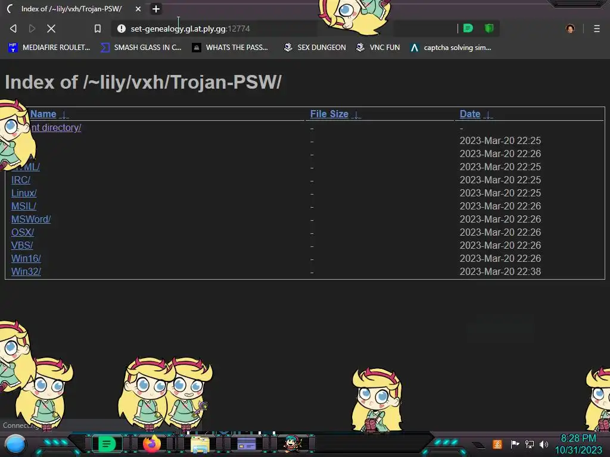Open the MEDIAFIRE ROULET... bookmark
This screenshot has width=610, height=457.
[49, 48]
